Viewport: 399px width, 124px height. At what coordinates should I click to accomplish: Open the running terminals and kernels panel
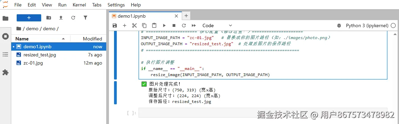coord(5,36)
